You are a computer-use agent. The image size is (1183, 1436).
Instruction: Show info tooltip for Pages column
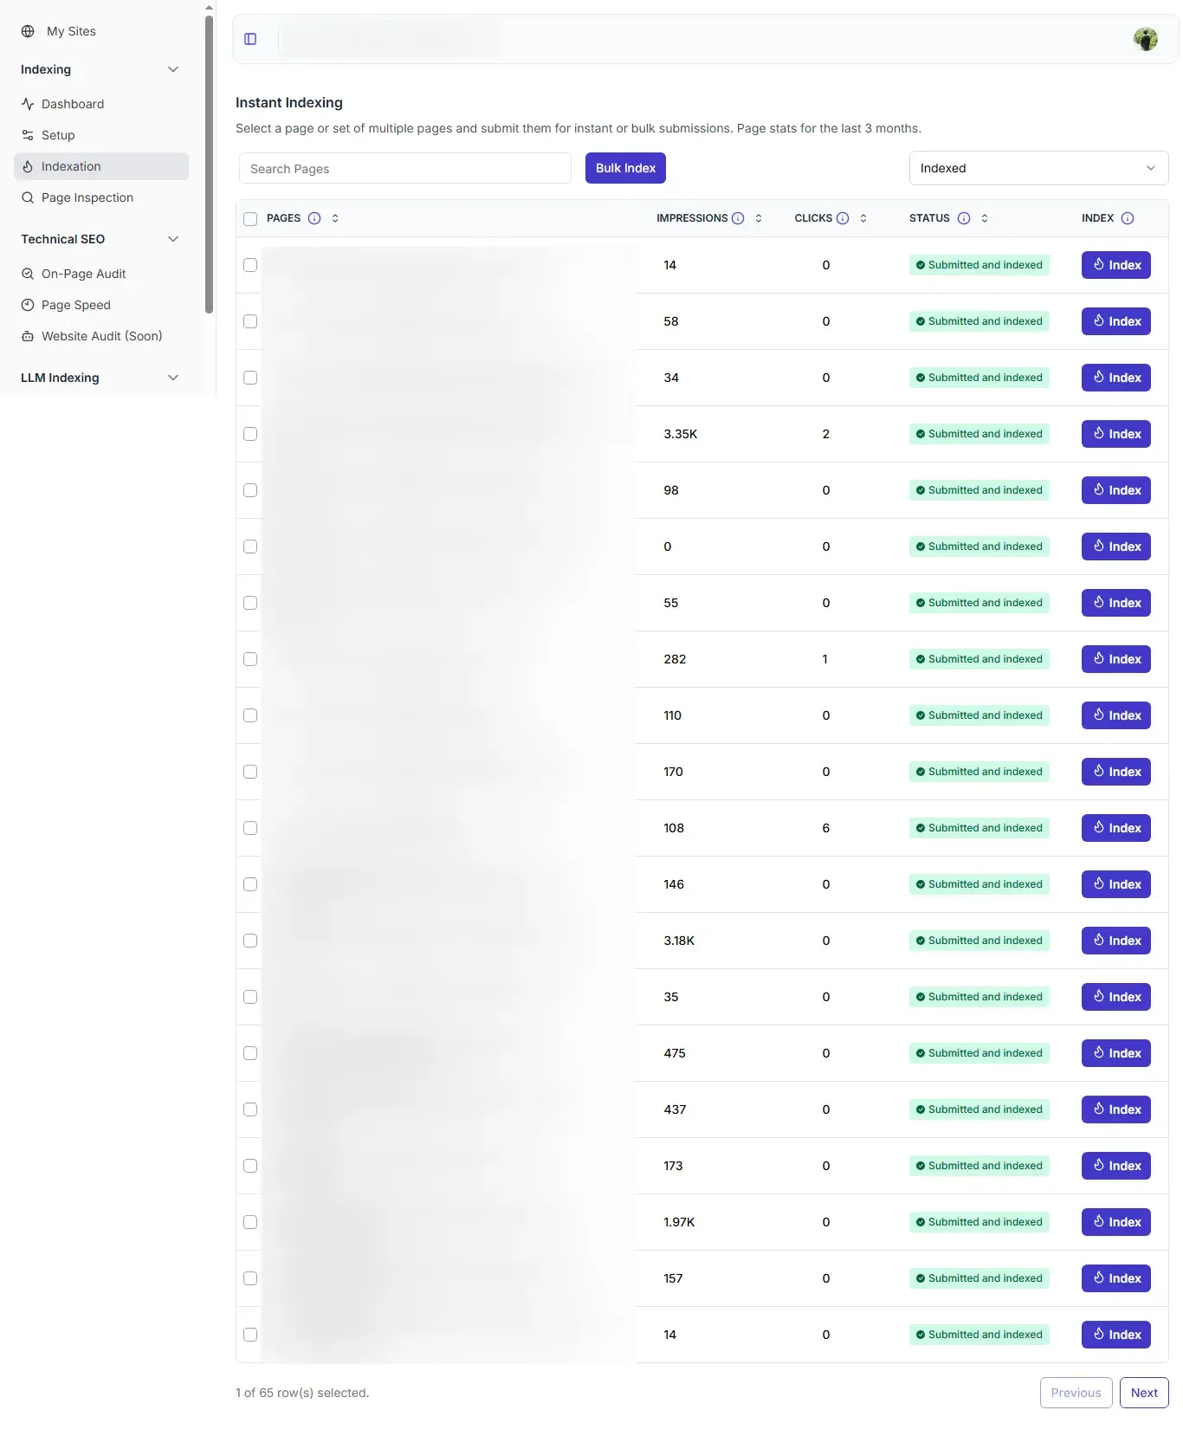tap(314, 218)
